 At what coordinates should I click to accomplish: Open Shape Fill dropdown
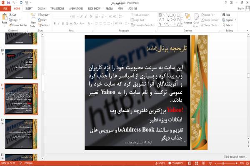[207, 15]
